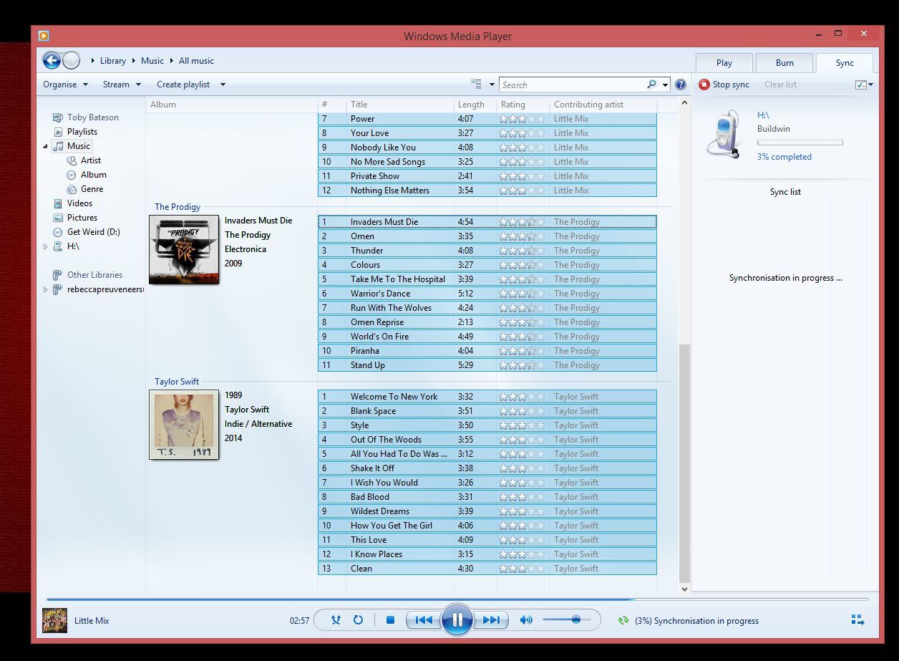Click the green sync status icon

(623, 621)
